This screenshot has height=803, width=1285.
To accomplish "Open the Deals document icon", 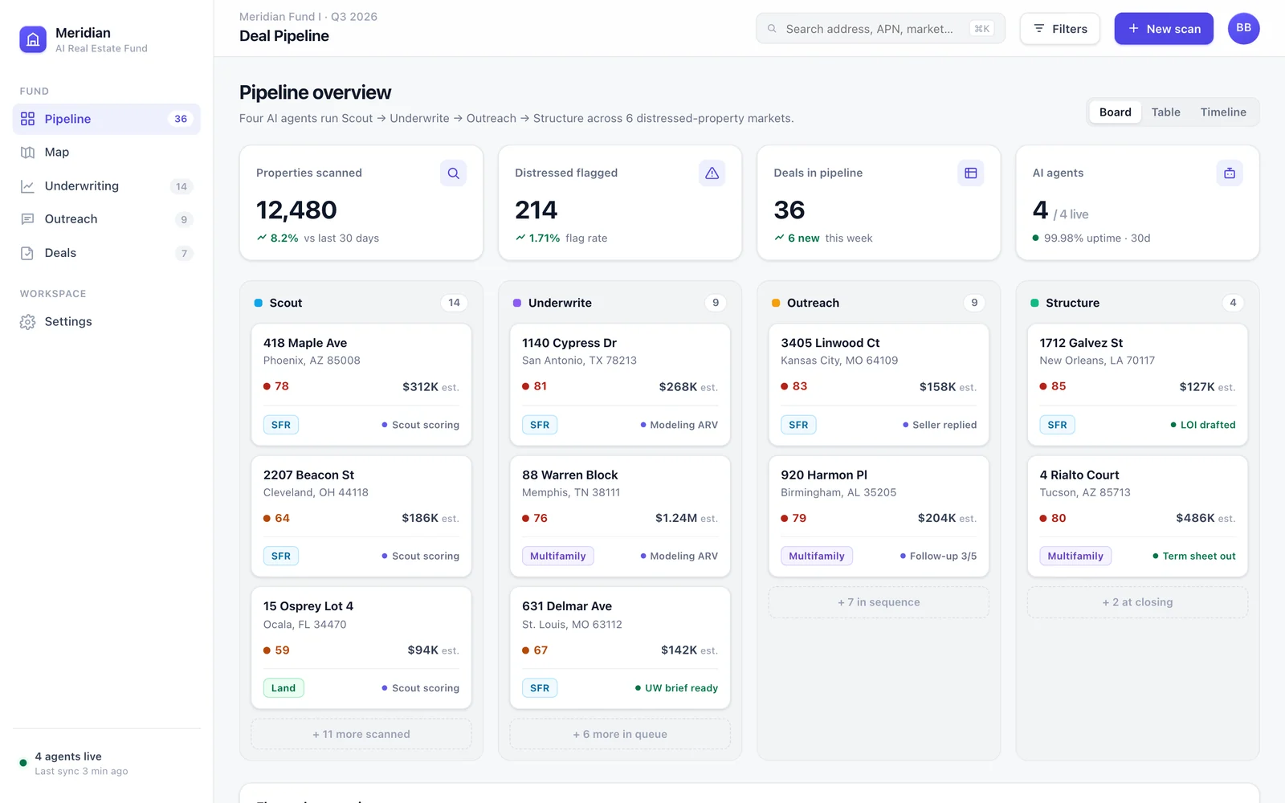I will click(27, 253).
